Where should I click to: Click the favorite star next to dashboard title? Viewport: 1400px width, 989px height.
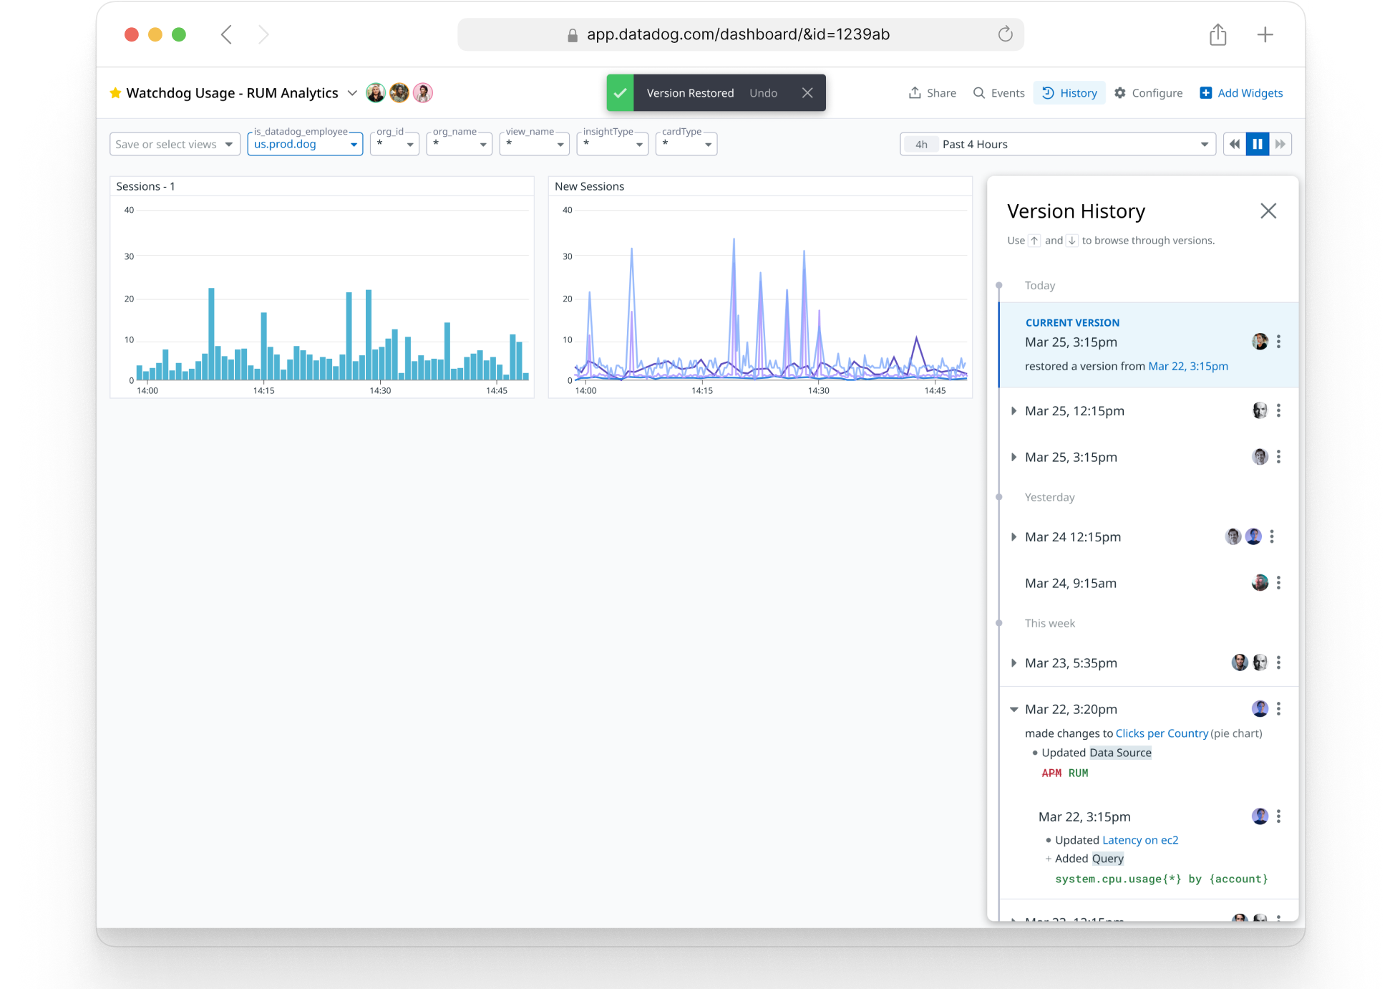coord(115,93)
